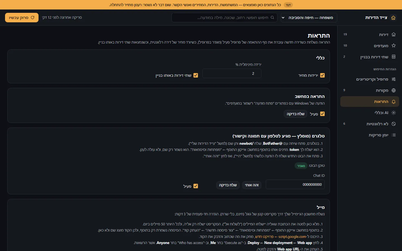Select the מקורות globe icon
Viewport: 402px width, 251px height.
394,90
